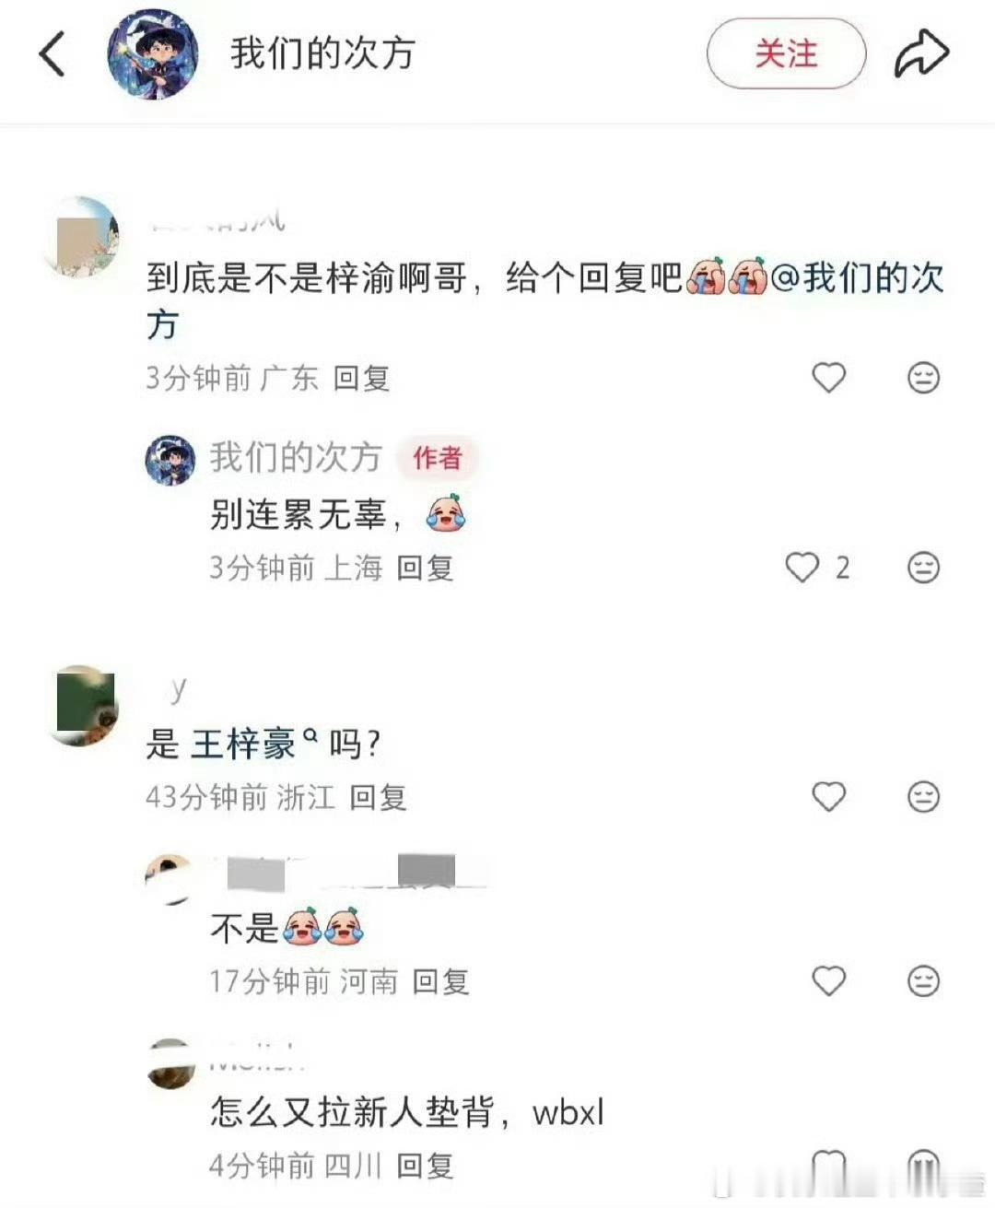Screen dimensions: 995x1208
Task: Open the share arrow icon in header
Action: (921, 53)
